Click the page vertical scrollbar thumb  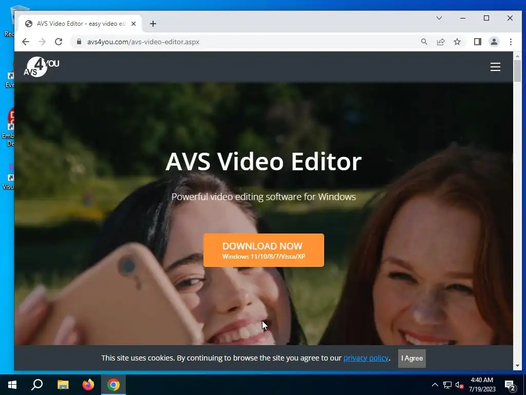517,70
